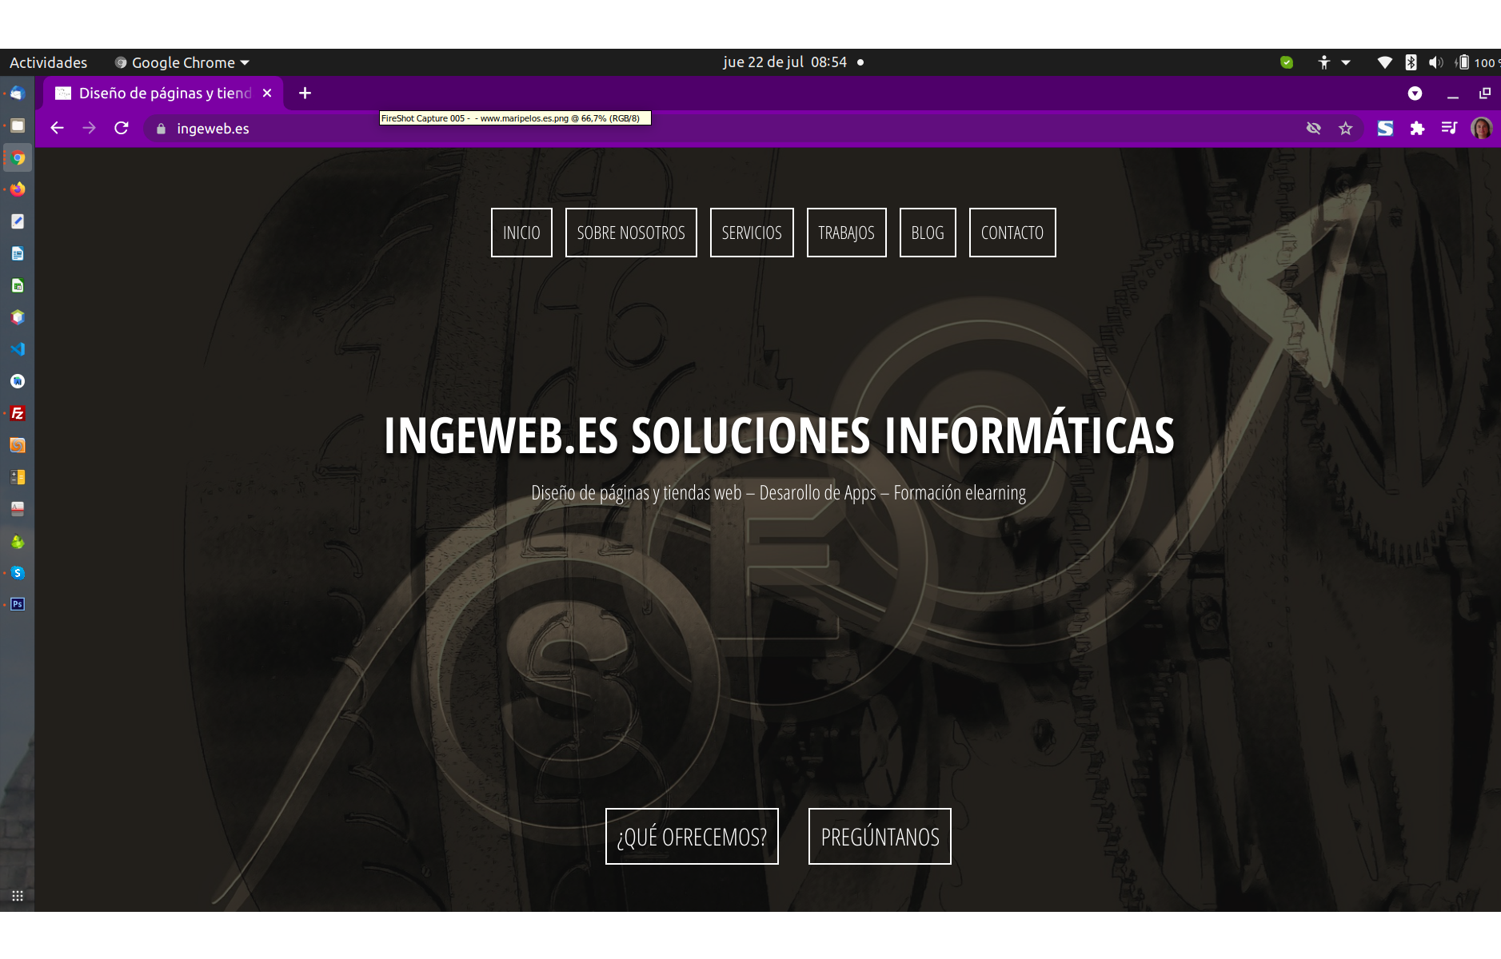This screenshot has height=959, width=1501.
Task: Open the text editor dock icon
Action: click(x=18, y=221)
